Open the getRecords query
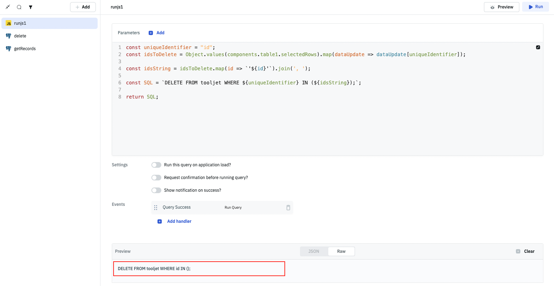554x286 pixels. (25, 49)
